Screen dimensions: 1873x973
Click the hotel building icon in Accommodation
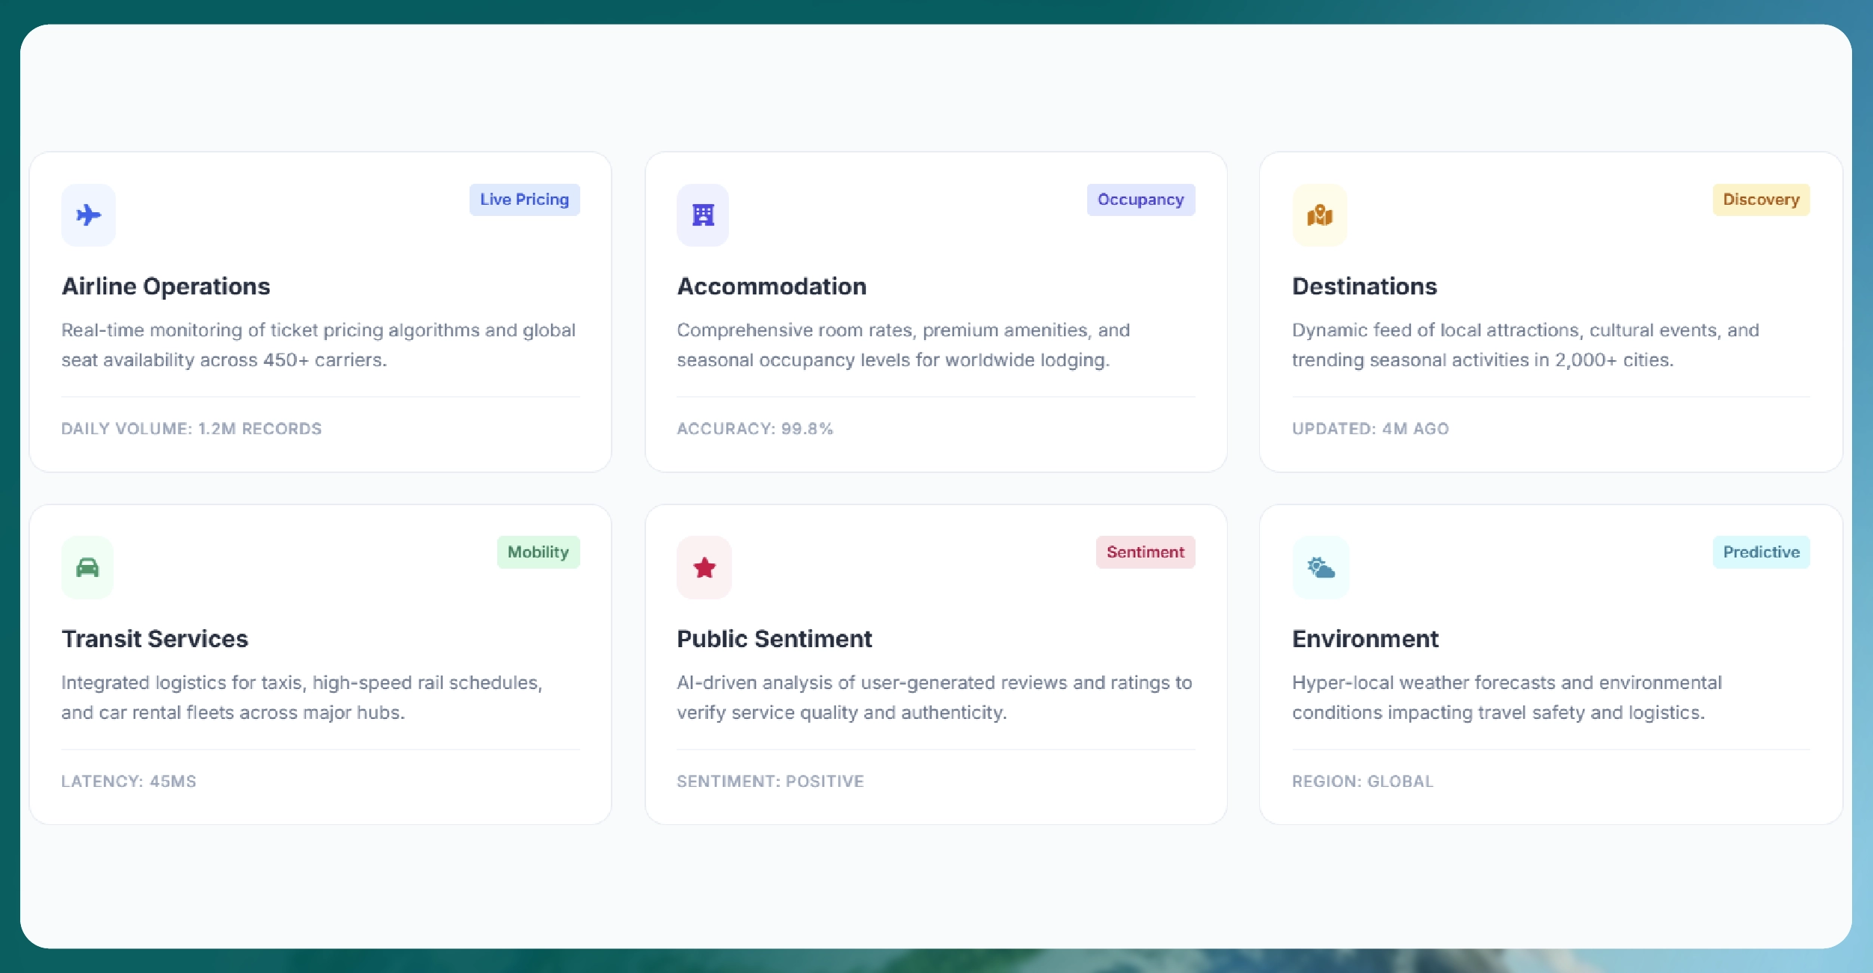pyautogui.click(x=703, y=215)
